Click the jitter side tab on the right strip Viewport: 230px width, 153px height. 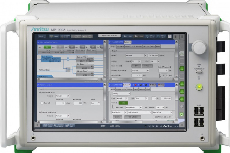pos(182,69)
